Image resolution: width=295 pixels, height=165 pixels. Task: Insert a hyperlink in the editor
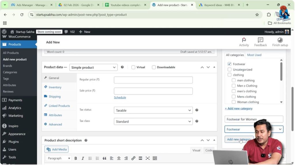(x=133, y=158)
